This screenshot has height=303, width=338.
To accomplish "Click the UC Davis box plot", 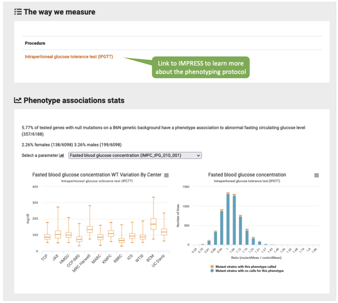I will (164, 232).
